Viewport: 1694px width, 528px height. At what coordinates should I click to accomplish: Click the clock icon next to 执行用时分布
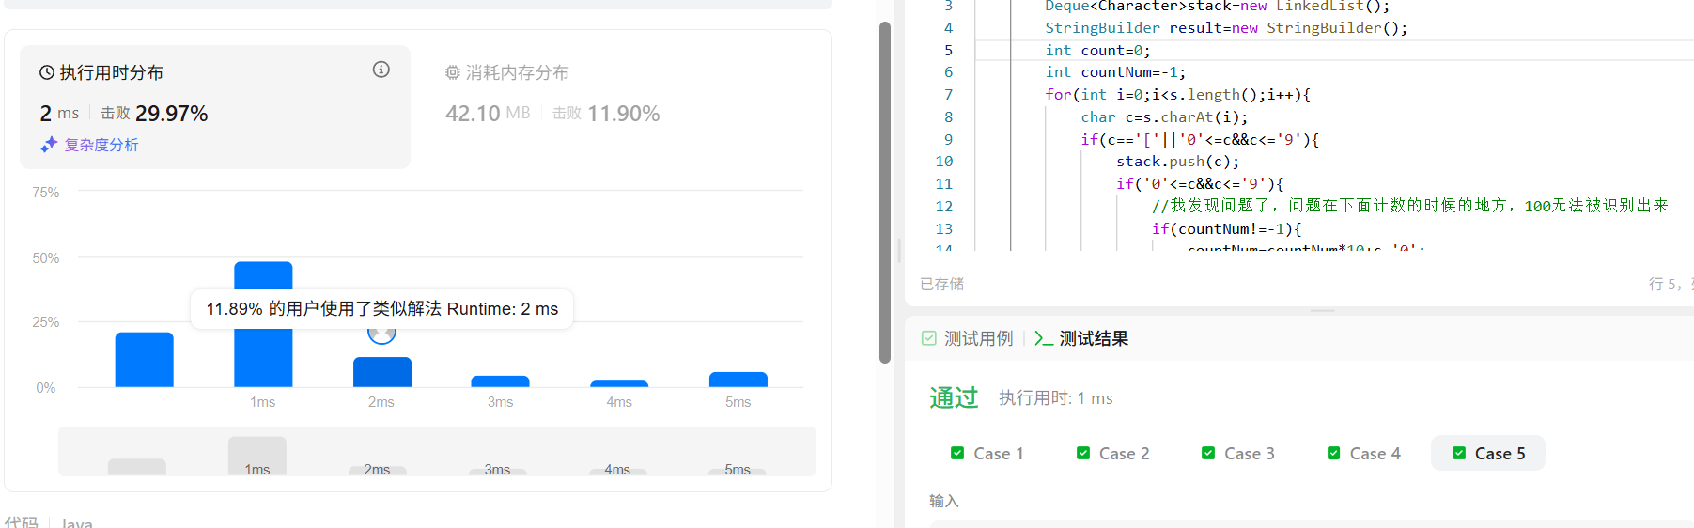(47, 72)
